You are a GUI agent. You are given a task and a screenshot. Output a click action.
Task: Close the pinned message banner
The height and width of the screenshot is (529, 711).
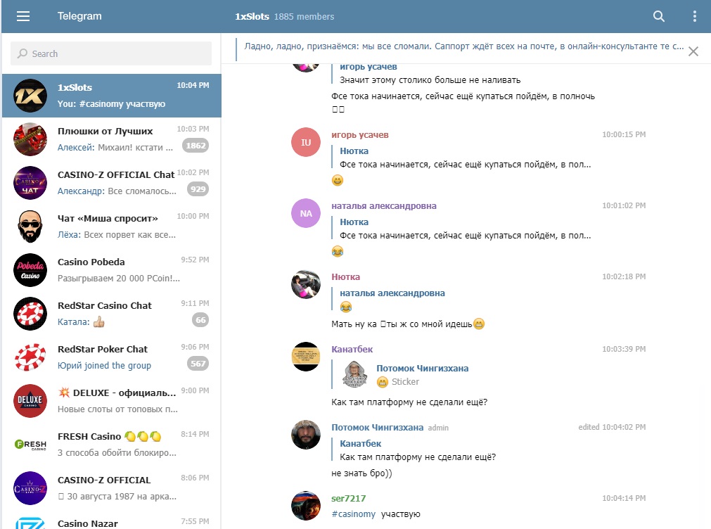[x=693, y=51]
